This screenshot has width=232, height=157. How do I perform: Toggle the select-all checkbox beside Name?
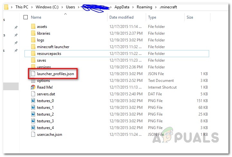(26, 17)
